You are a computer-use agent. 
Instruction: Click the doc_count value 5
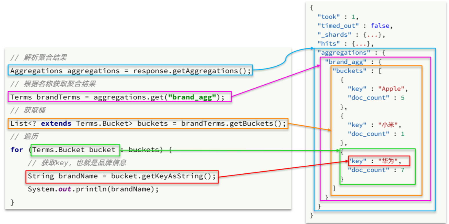tap(402, 98)
